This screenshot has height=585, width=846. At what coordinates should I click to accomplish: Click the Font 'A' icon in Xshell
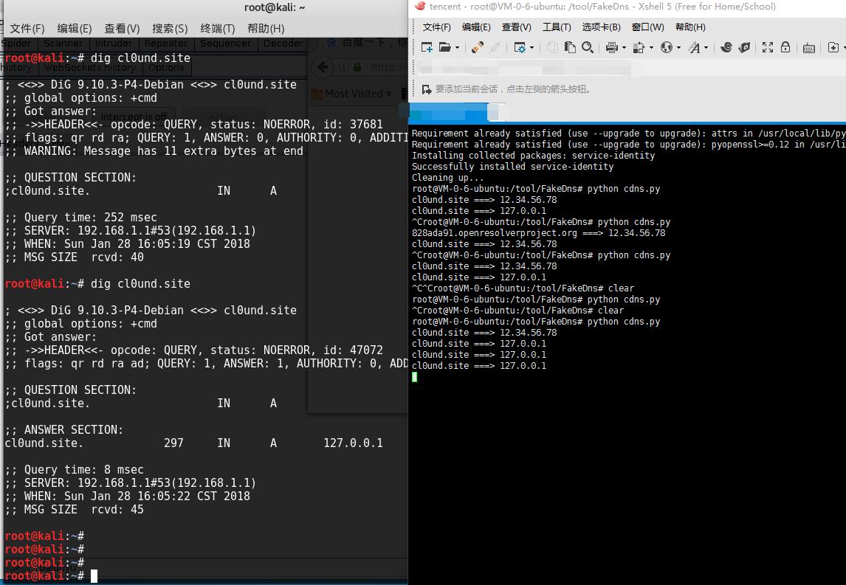coord(695,47)
